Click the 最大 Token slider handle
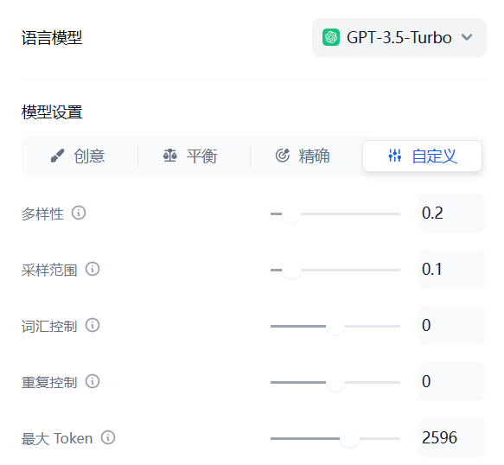 349,438
